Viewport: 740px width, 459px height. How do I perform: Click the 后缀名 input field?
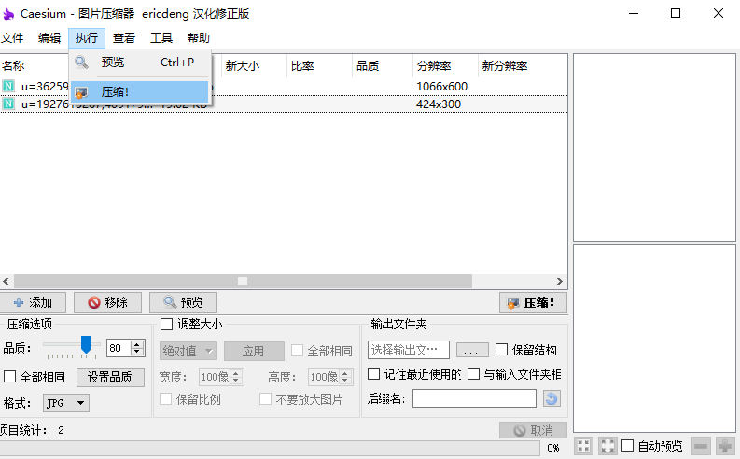(474, 398)
